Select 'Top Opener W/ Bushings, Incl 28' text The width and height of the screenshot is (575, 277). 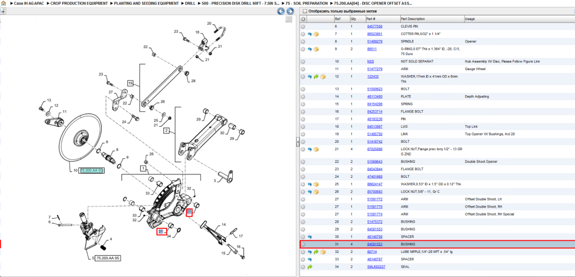tap(490, 134)
